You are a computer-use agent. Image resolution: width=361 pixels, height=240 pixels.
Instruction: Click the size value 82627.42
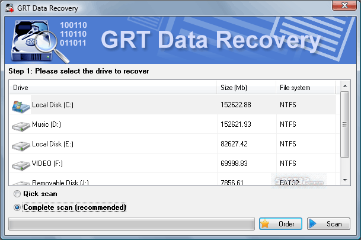234,144
